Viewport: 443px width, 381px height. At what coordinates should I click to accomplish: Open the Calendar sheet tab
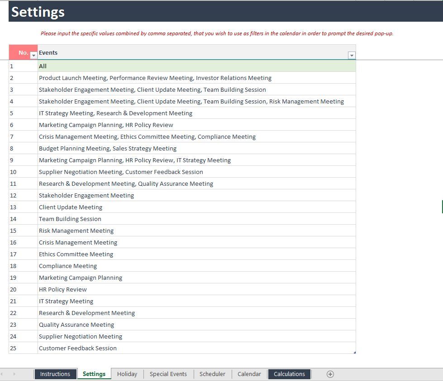click(x=249, y=374)
